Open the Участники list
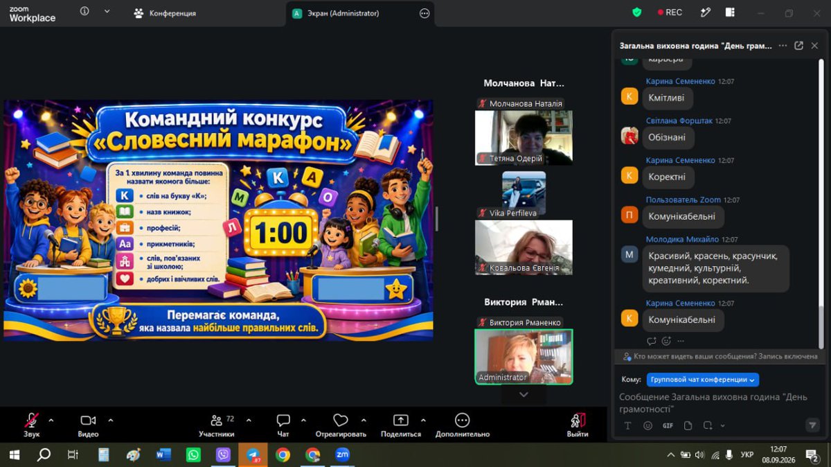Screen dimensions: 831x467 click(x=217, y=425)
